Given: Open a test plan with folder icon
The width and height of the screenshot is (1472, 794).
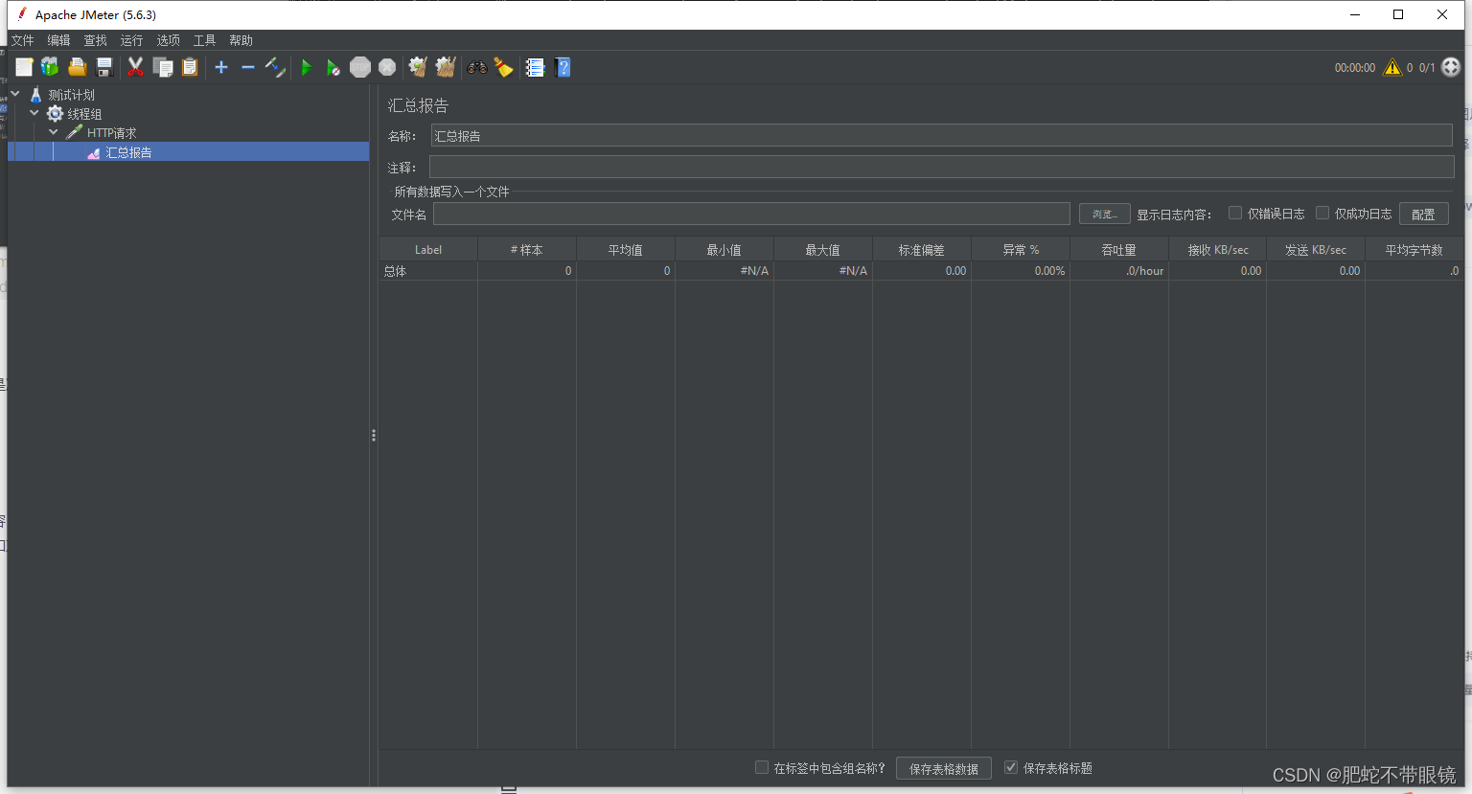Looking at the screenshot, I should [78, 67].
